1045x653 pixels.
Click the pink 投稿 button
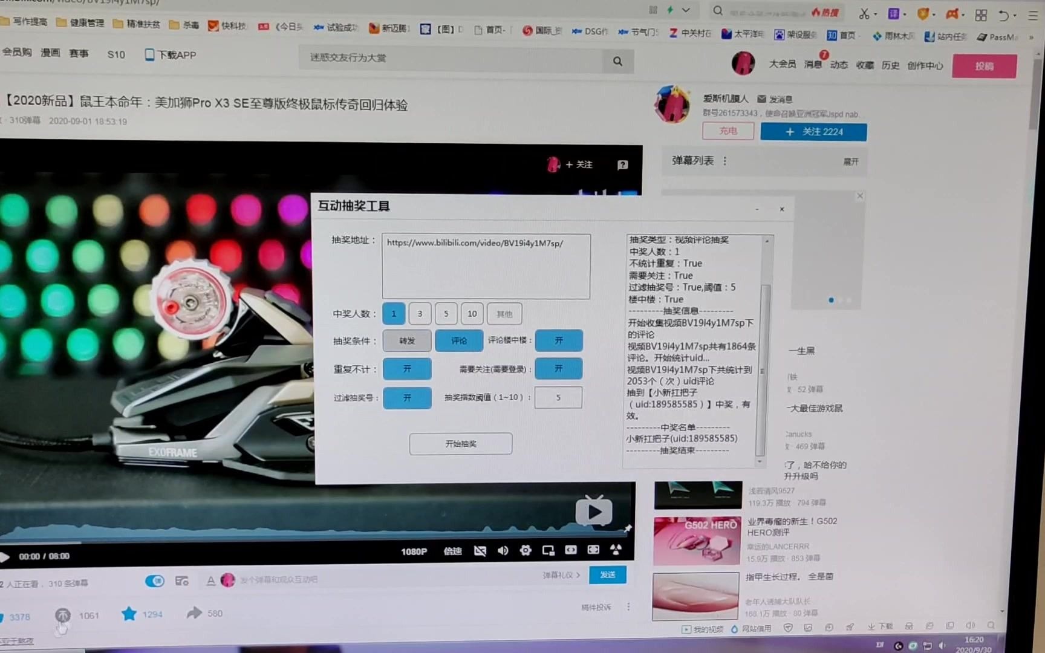coord(984,67)
